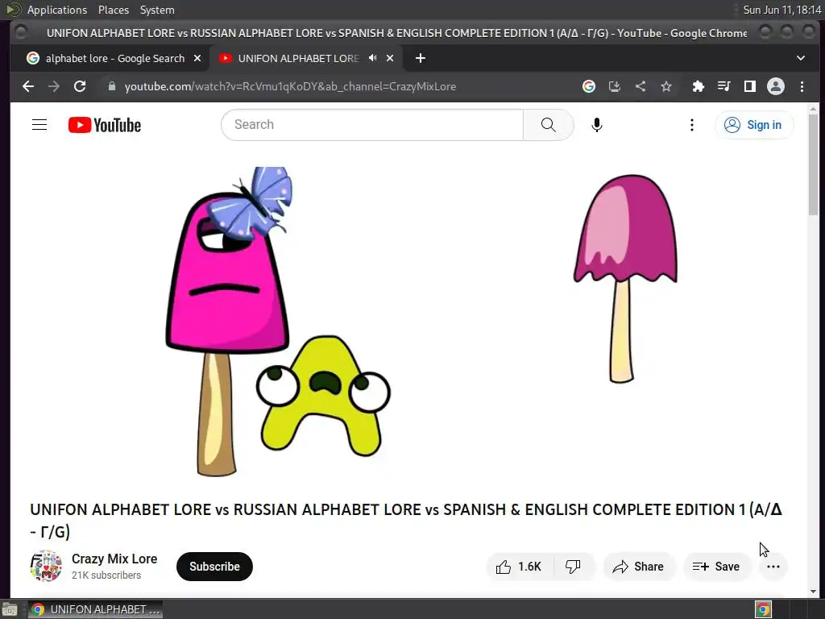Click scrollbar down arrow

pyautogui.click(x=814, y=592)
